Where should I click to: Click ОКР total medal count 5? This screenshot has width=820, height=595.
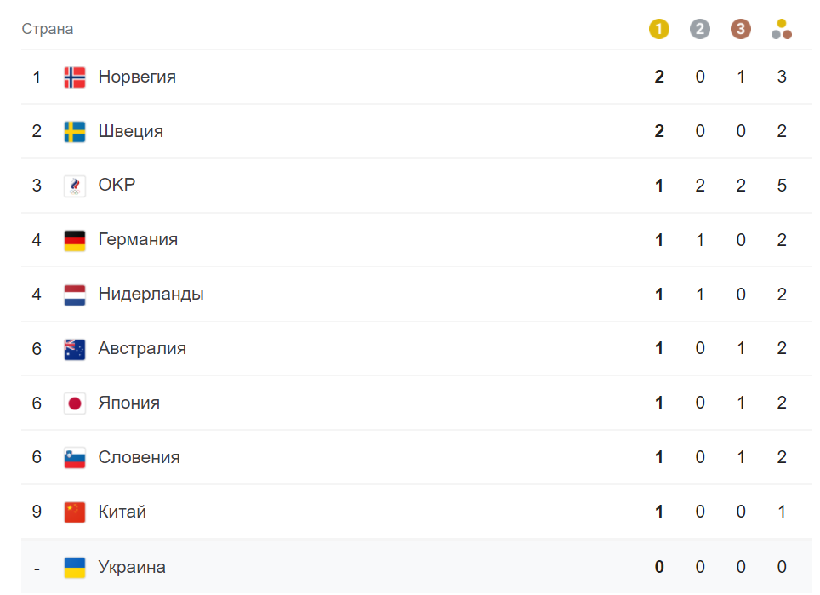[x=782, y=186]
